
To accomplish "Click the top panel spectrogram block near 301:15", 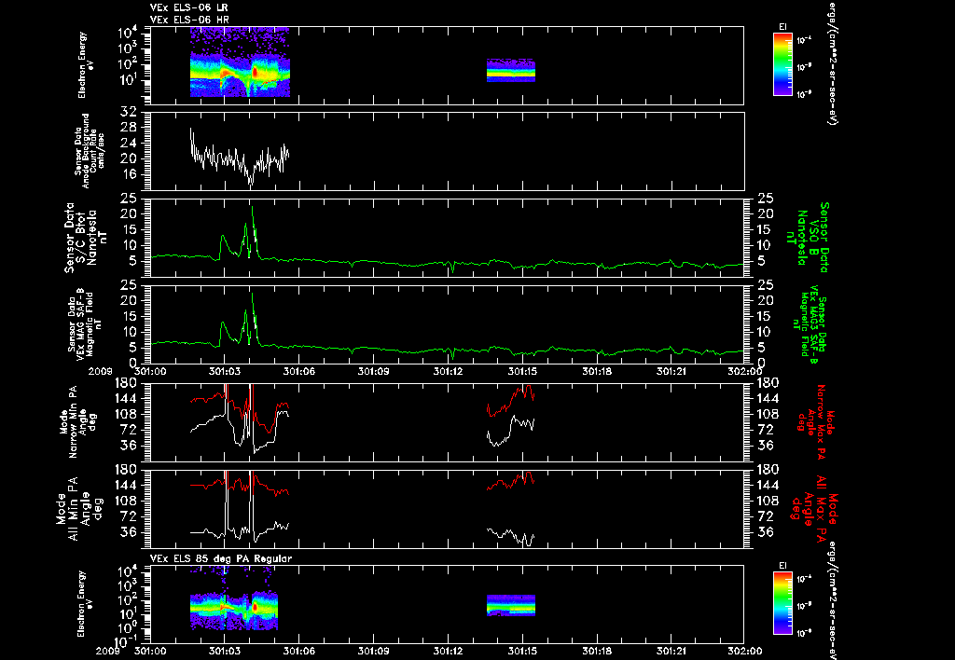I will pos(511,71).
